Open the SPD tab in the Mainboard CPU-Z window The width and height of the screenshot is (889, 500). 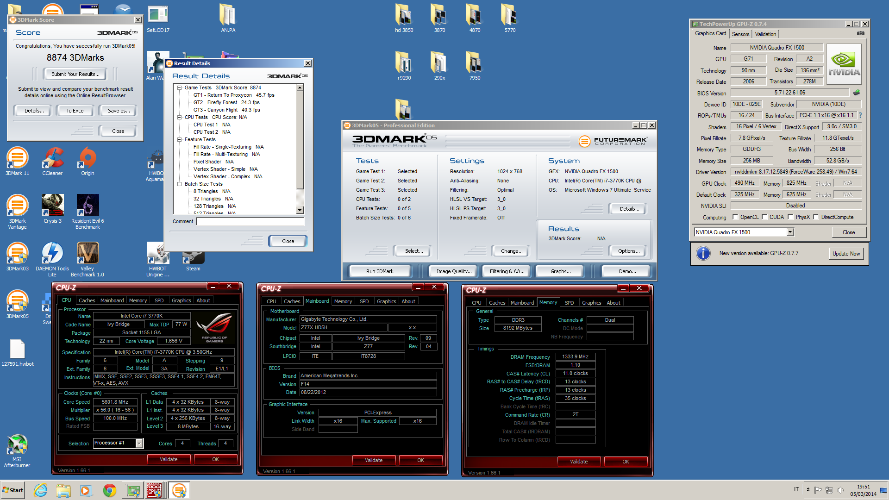point(364,301)
